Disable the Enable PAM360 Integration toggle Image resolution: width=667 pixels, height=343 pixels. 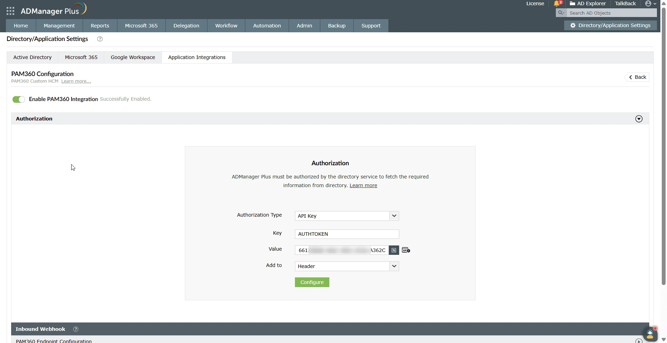click(18, 99)
